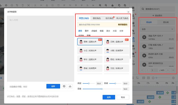The height and width of the screenshot is (105, 178).
Task: Play the 18kb sound effect
Action: pyautogui.click(x=144, y=46)
